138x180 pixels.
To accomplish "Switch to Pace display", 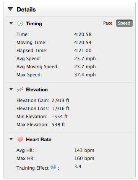I will pyautogui.click(x=108, y=23).
